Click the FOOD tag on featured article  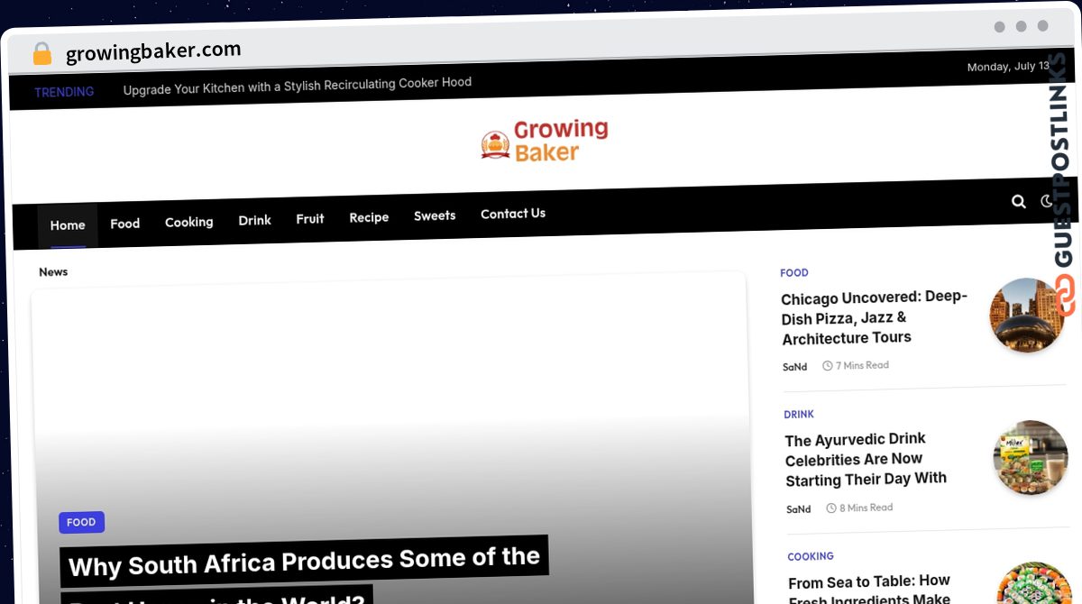(x=81, y=522)
